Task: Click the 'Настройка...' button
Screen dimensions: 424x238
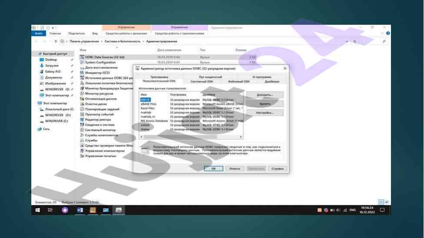Action: (265, 112)
